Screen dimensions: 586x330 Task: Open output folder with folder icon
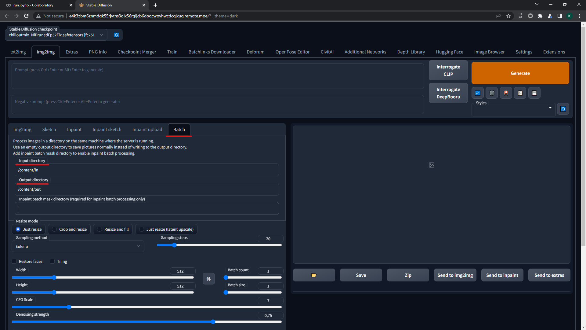point(314,275)
